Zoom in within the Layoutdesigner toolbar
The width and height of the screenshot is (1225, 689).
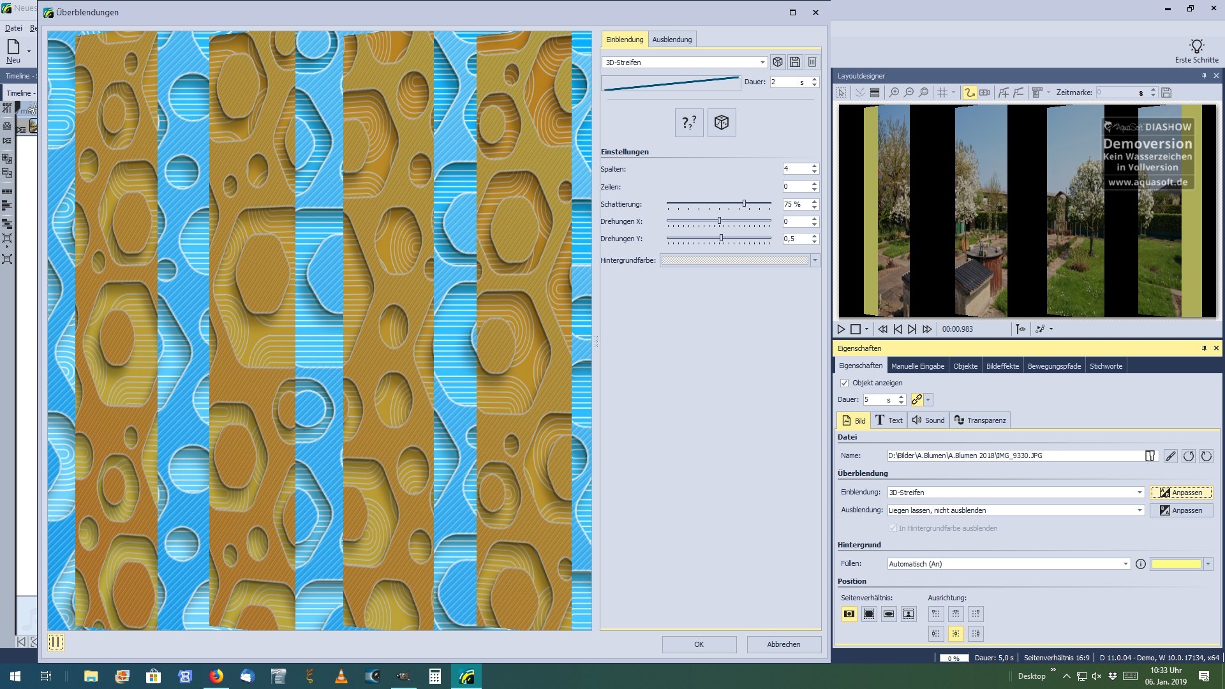[895, 93]
